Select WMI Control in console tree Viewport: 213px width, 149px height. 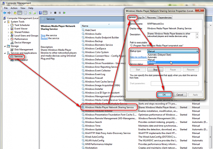[21, 60]
